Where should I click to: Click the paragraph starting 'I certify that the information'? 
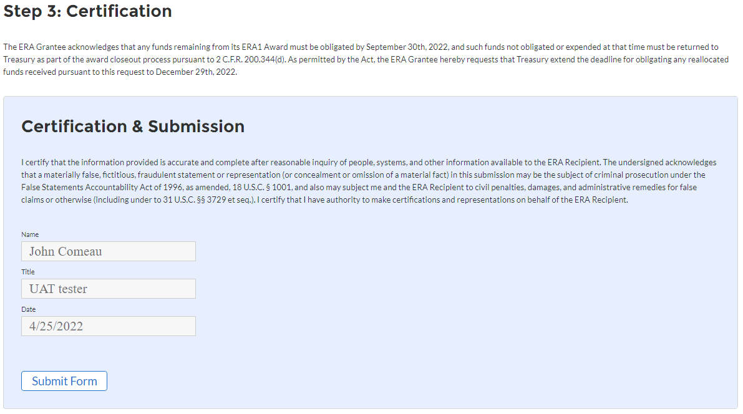tap(368, 181)
